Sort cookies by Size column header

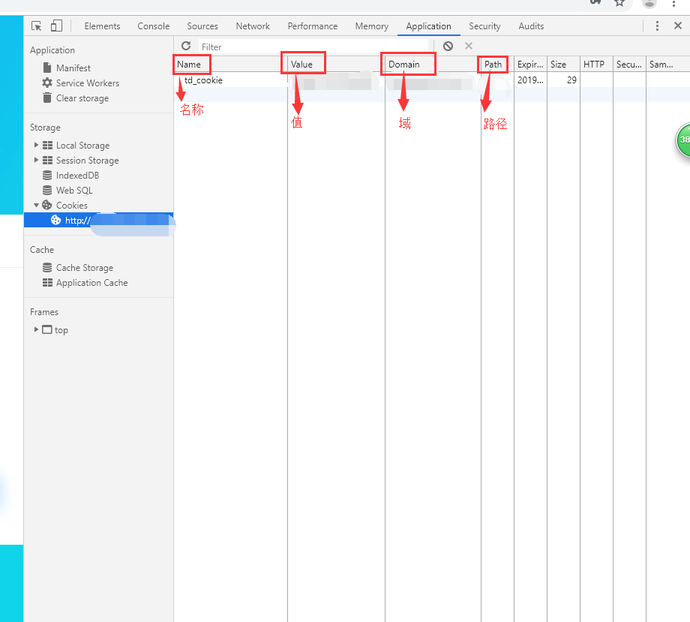tap(563, 65)
